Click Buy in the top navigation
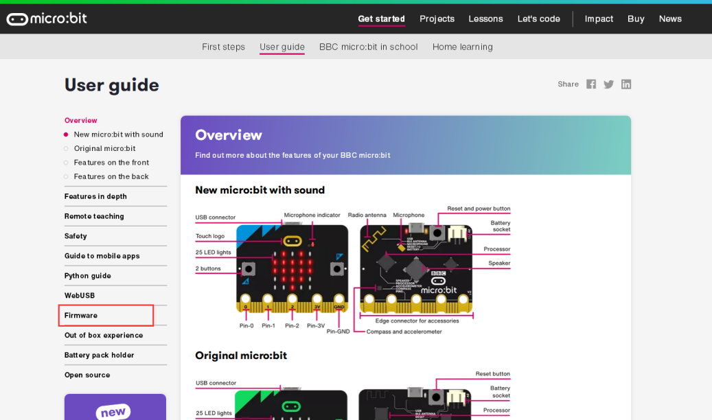 [x=636, y=19]
